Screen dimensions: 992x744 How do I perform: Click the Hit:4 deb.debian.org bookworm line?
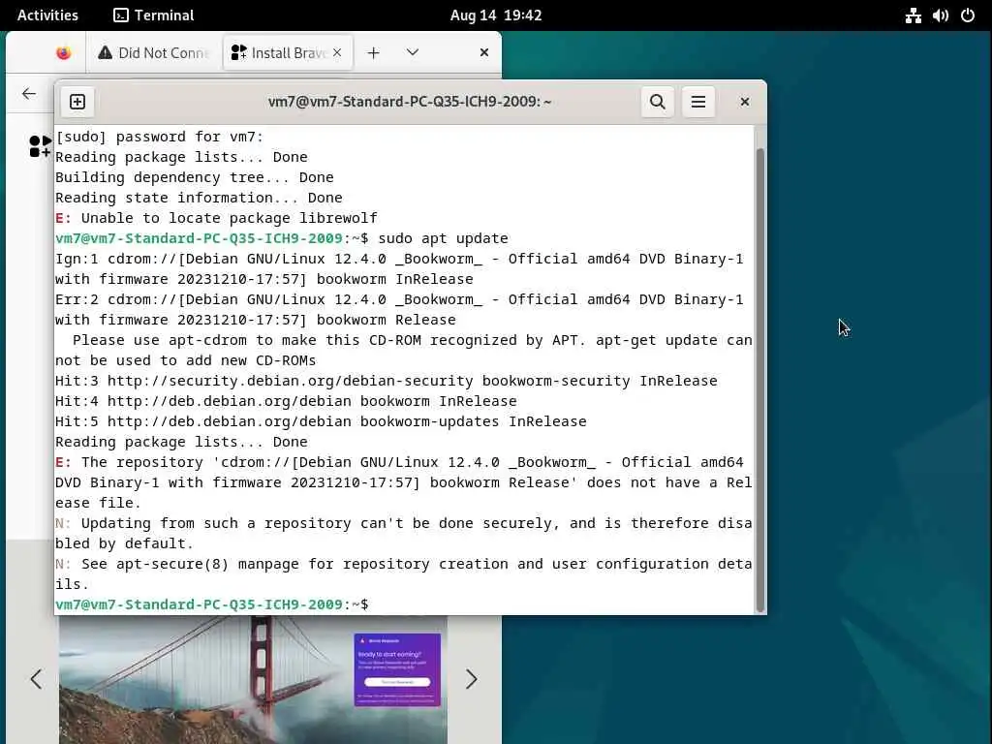[286, 401]
